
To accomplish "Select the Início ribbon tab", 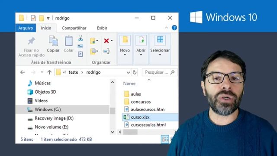I will tap(46, 28).
